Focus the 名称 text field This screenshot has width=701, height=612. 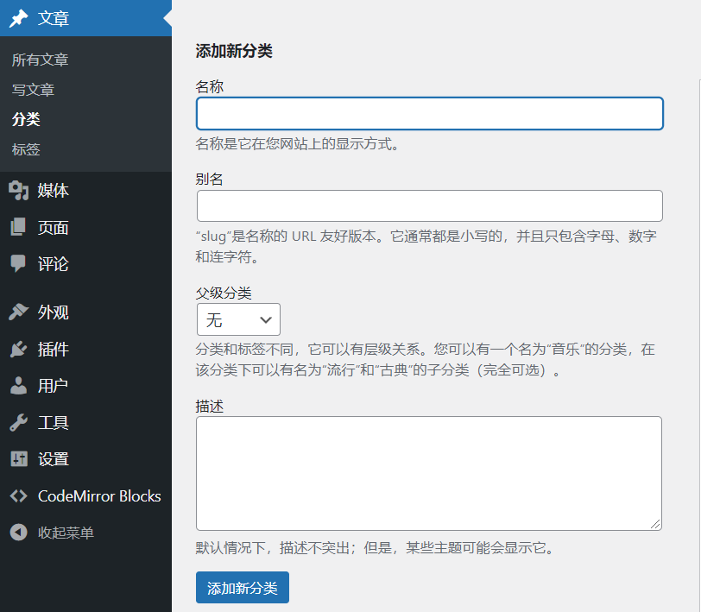(x=429, y=114)
